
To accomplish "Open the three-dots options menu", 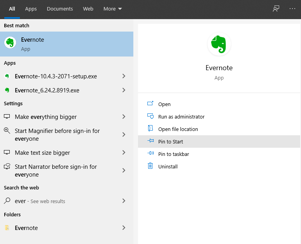I will click(292, 9).
